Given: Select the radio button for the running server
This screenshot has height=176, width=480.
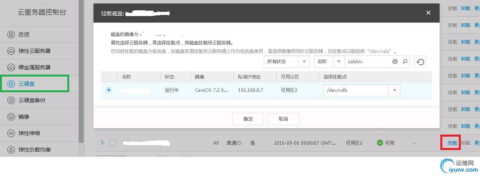Looking at the screenshot, I should pyautogui.click(x=109, y=90).
